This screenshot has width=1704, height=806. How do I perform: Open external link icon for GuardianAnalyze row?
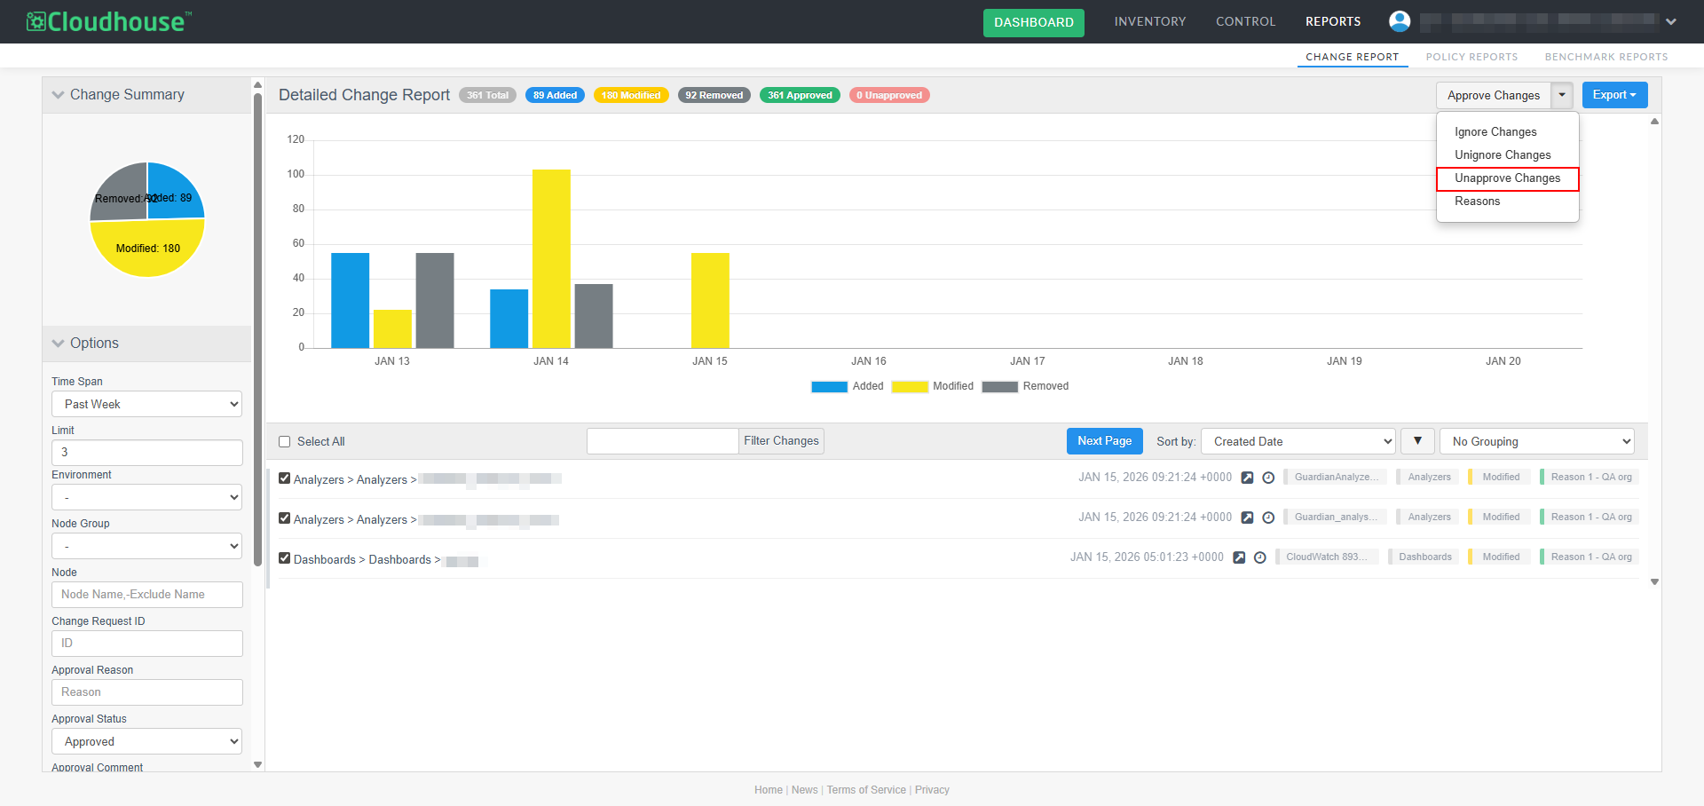click(x=1247, y=478)
